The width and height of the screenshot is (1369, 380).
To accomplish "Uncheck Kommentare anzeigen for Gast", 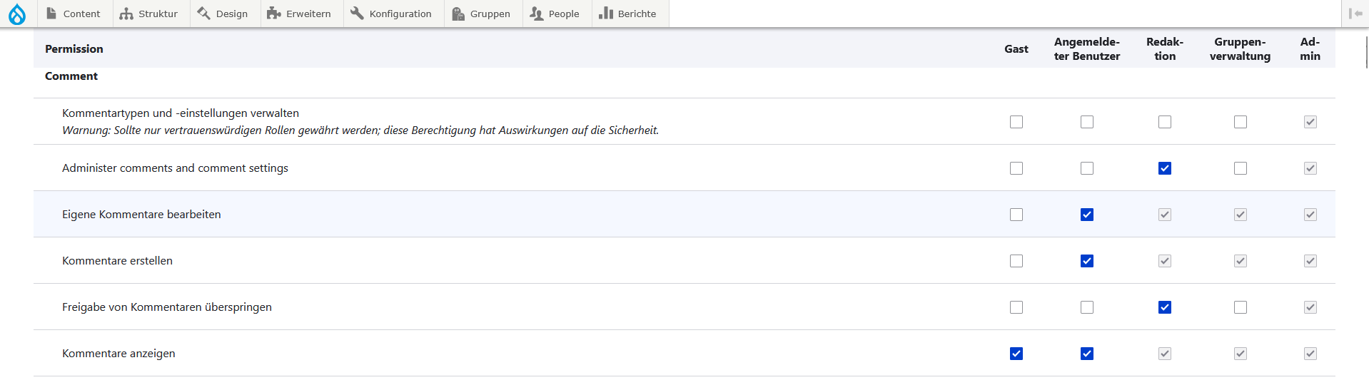I will tap(1016, 354).
